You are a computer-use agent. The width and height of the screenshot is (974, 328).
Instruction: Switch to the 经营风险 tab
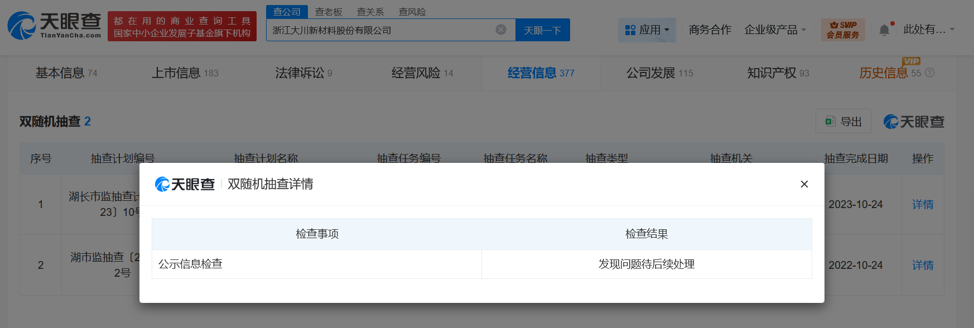coord(422,73)
